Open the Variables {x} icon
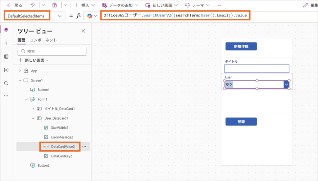This screenshot has height=181, width=318. click(x=6, y=70)
